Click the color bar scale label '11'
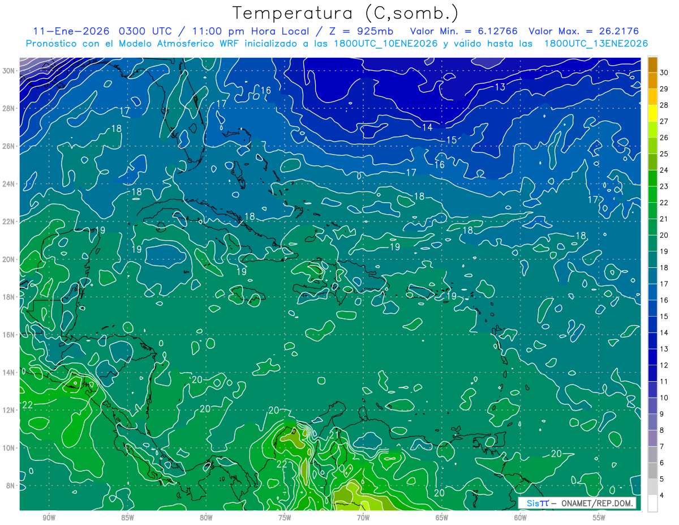 click(x=664, y=381)
